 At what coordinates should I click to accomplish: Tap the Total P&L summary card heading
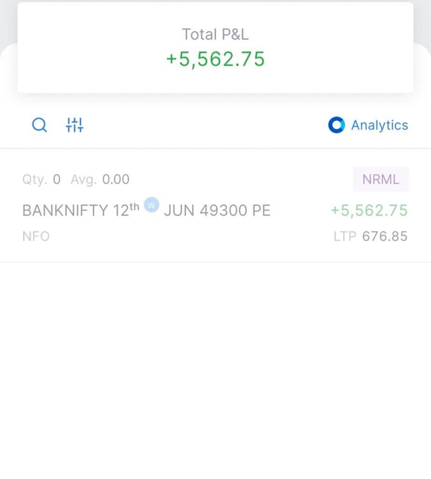tap(215, 34)
